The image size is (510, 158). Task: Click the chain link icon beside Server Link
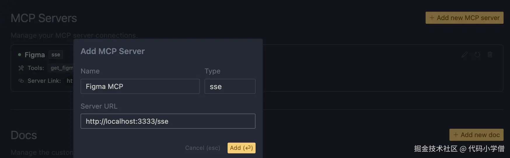21,81
